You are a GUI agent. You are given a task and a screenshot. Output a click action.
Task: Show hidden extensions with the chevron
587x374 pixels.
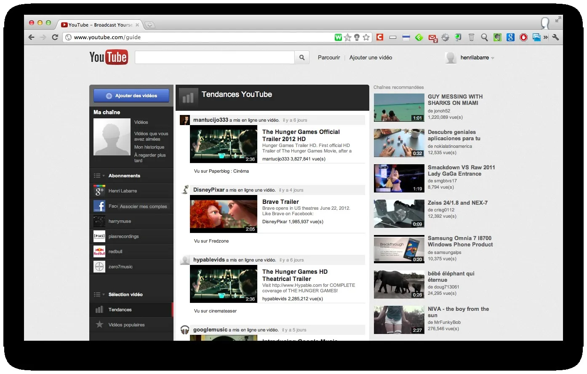tap(546, 37)
